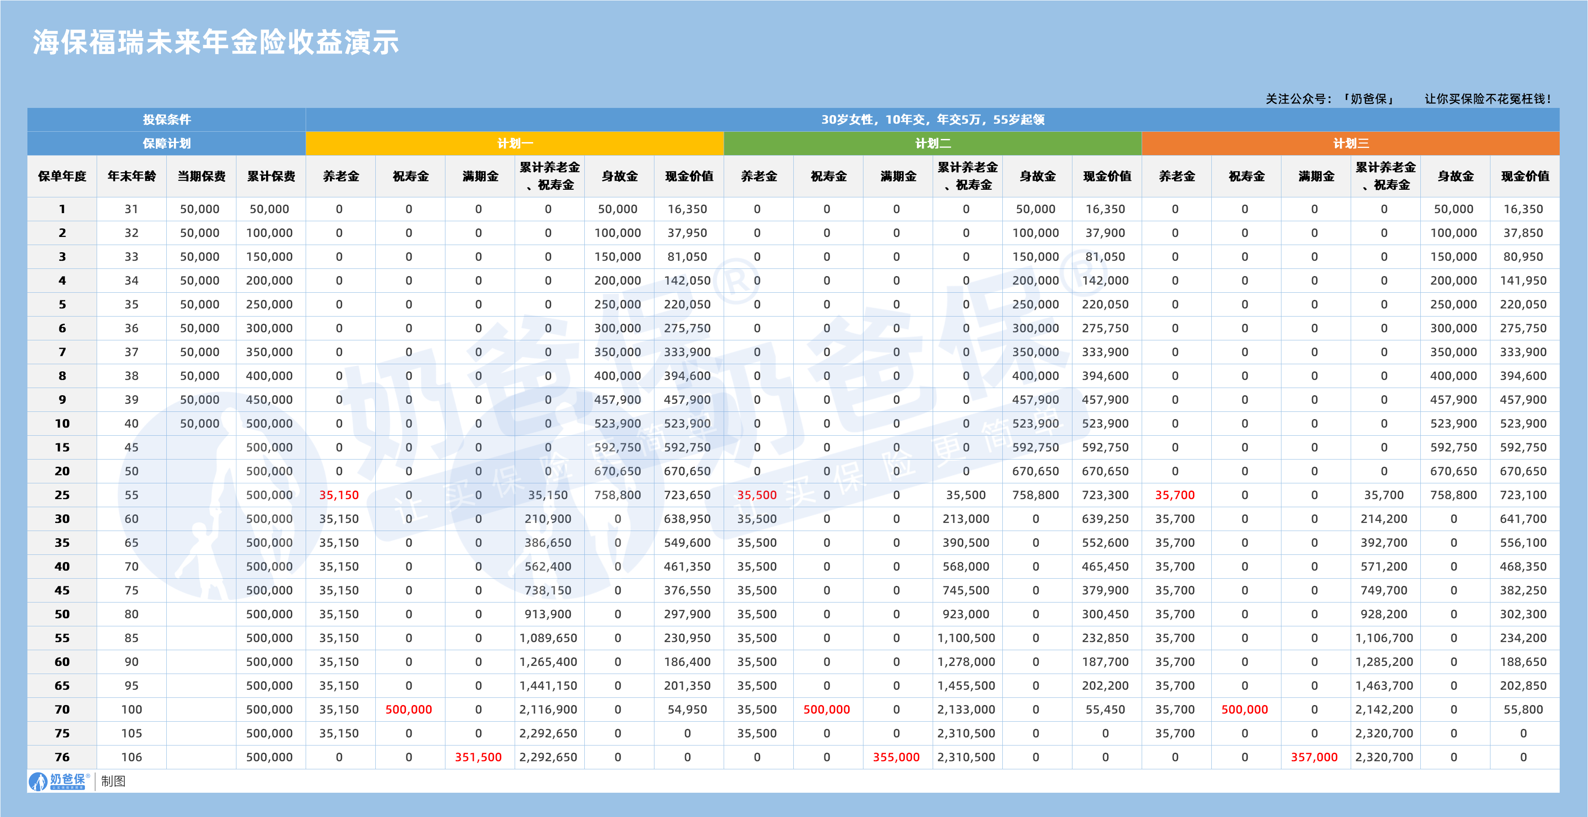Click the 计划一 yellow header band
The height and width of the screenshot is (817, 1588).
tap(515, 144)
